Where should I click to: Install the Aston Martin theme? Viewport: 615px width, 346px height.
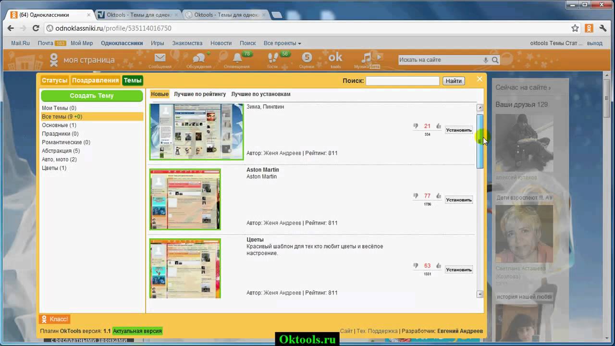(459, 199)
